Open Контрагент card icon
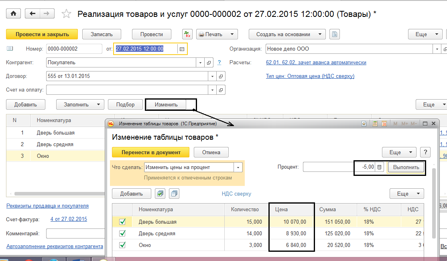This screenshot has height=261, width=447. [x=209, y=63]
